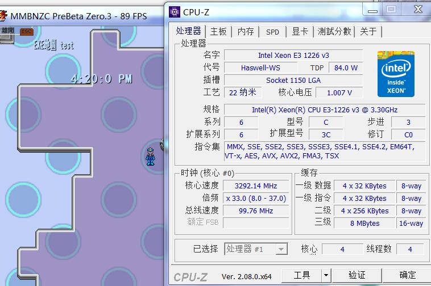Screen dimensions: 431x286
Task: Click the code name value Haswell-WS
Action: [x=260, y=68]
